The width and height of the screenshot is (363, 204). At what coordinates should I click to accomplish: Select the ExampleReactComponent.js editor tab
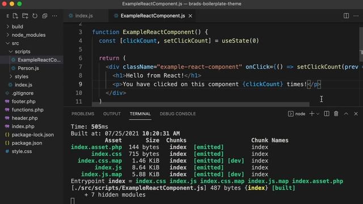[x=153, y=16]
